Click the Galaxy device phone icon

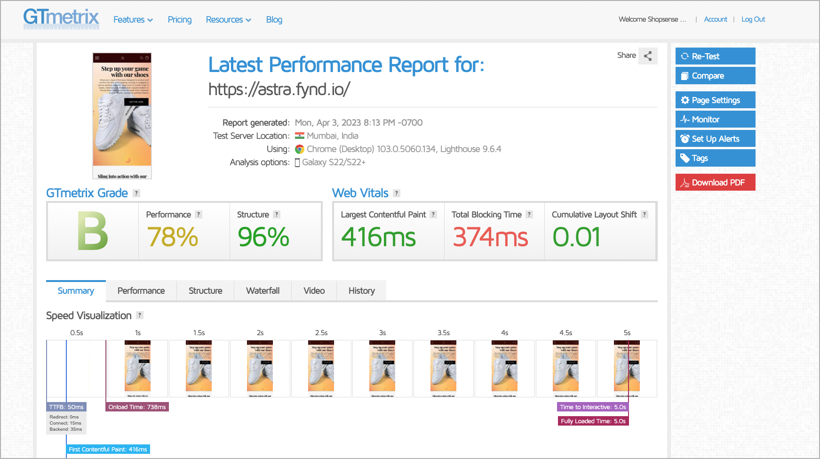click(x=297, y=162)
